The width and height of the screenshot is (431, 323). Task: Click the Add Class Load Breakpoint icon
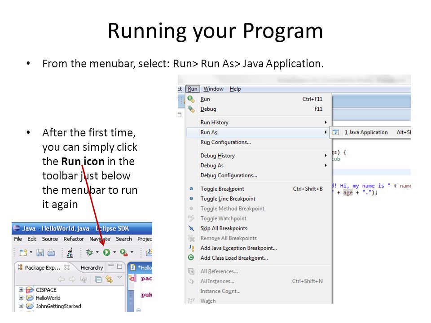point(191,258)
